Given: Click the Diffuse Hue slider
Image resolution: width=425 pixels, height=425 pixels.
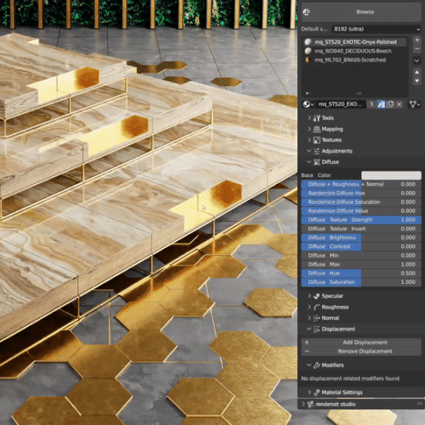Looking at the screenshot, I should [x=361, y=273].
